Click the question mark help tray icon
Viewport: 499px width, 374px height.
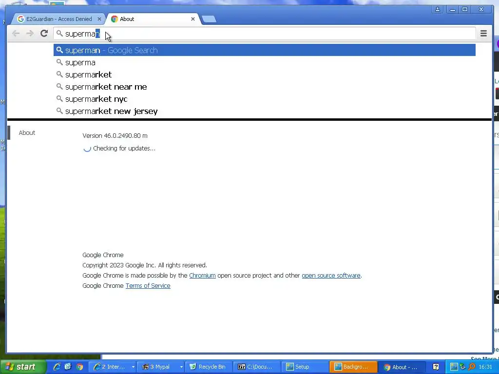point(436,367)
